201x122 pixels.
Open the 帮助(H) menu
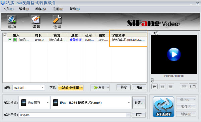pyautogui.click(x=74, y=9)
